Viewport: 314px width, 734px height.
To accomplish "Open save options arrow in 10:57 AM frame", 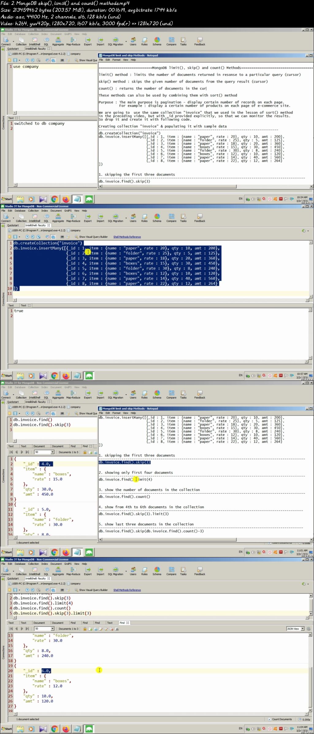I will (x=19, y=237).
